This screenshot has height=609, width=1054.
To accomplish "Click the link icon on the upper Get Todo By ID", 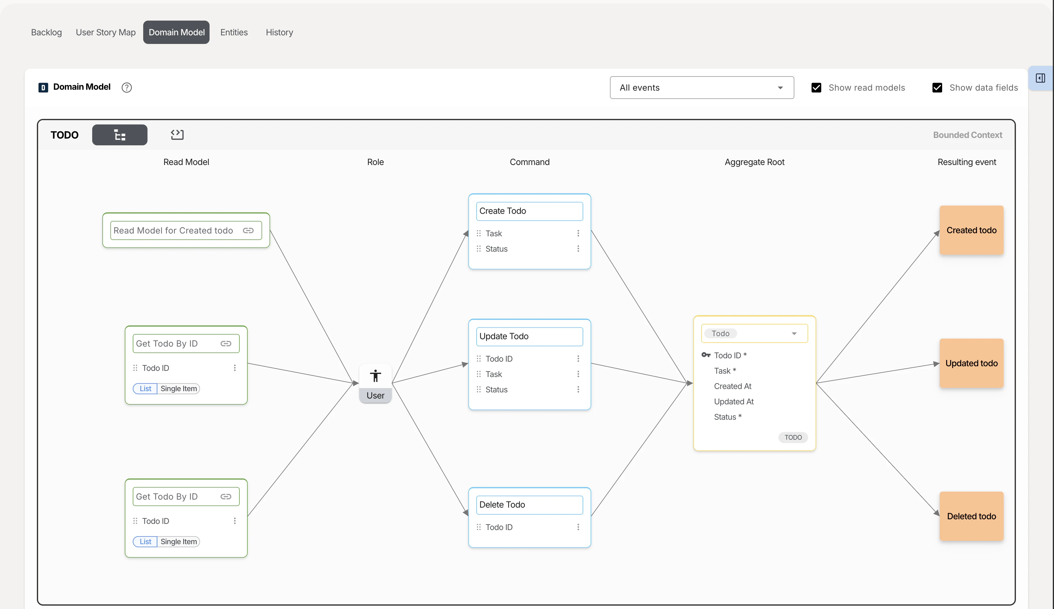I will (226, 343).
